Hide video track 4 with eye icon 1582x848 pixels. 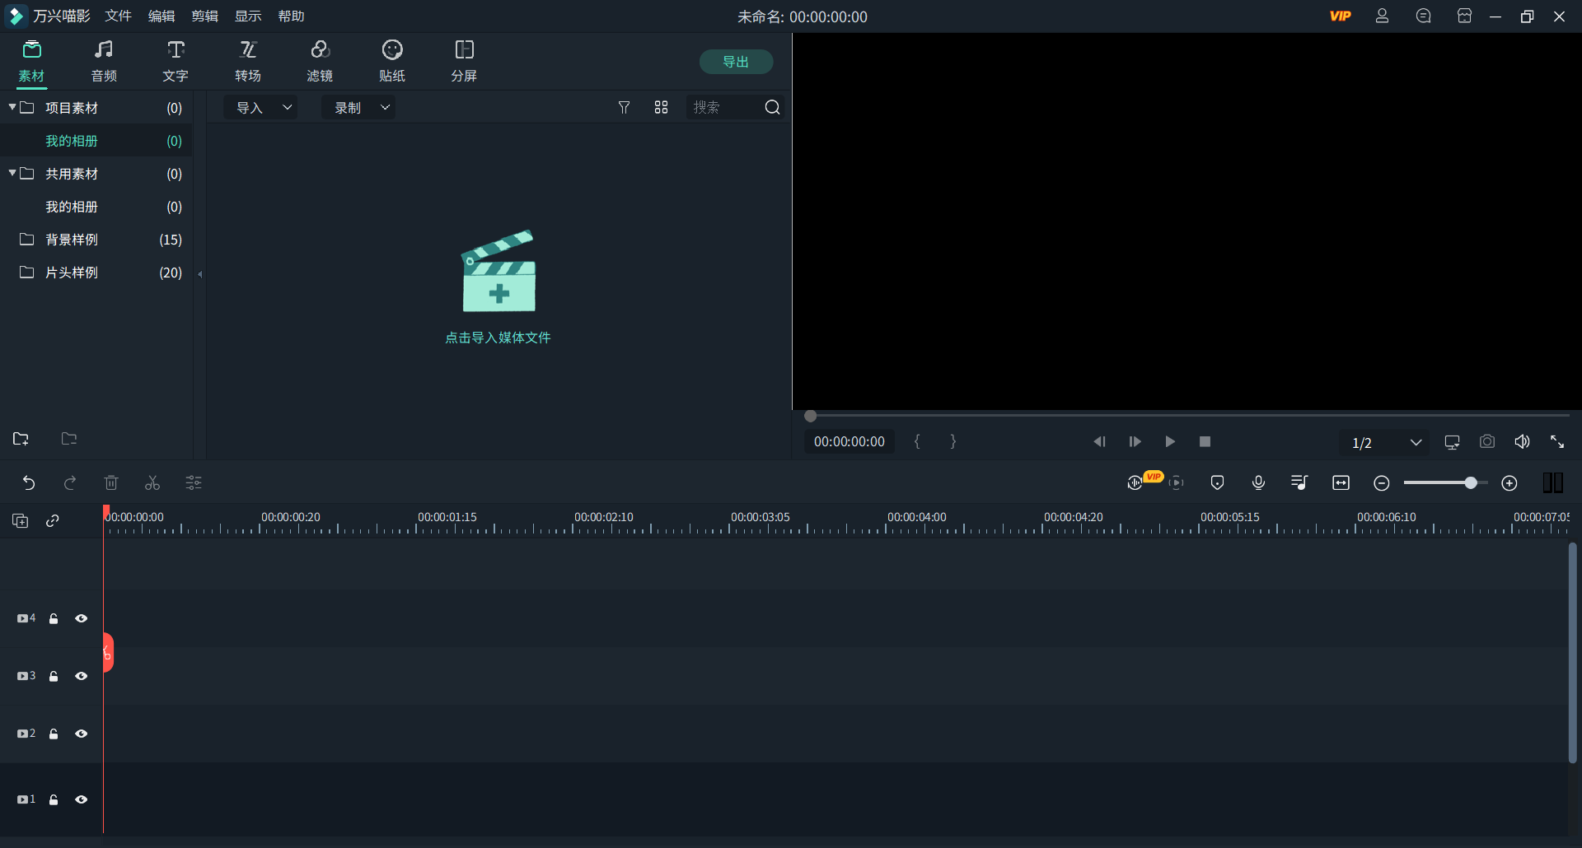coord(82,619)
